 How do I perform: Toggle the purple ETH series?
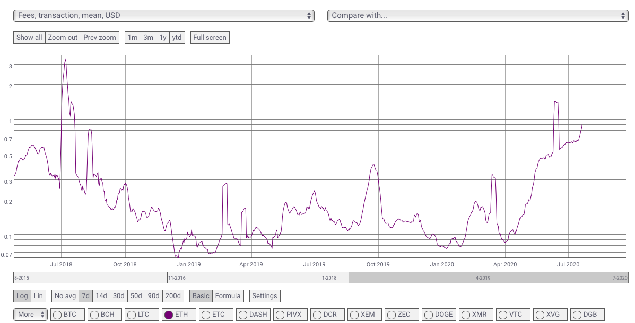[179, 315]
